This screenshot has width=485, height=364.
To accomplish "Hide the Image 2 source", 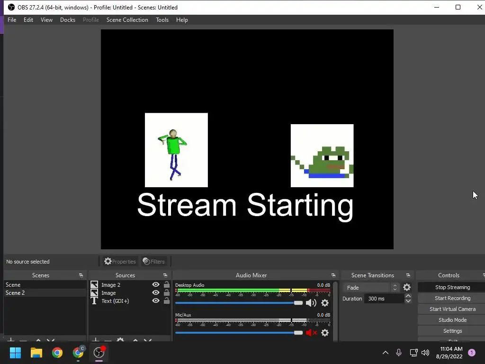I will click(156, 284).
